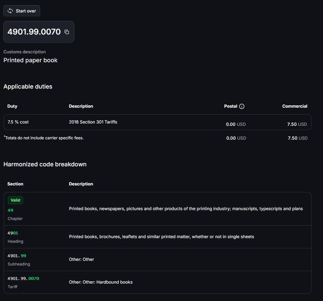Viewport: 323px width, 301px height.
Task: Click the Postal column header
Action: click(x=230, y=106)
